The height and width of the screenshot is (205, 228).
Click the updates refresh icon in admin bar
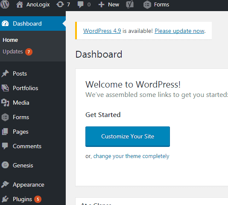click(60, 5)
